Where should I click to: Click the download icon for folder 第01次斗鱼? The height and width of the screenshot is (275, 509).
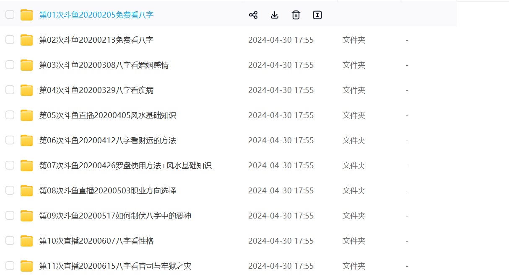(275, 15)
